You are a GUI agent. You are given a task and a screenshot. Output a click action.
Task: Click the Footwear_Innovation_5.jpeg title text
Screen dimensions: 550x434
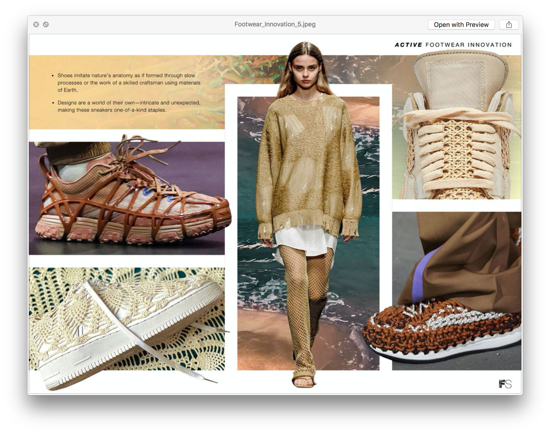[275, 24]
